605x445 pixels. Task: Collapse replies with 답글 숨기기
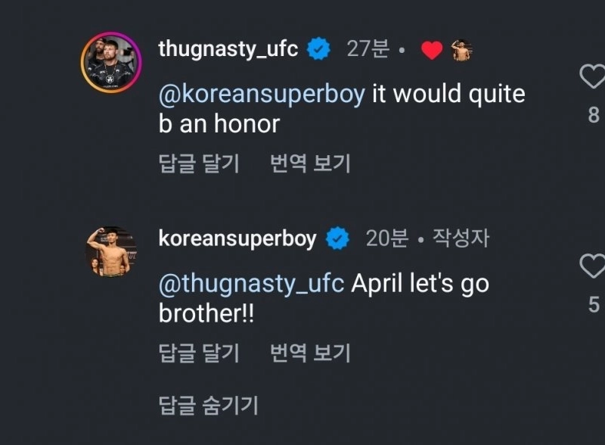coord(208,406)
